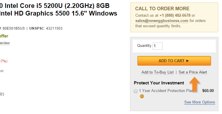Open the Add to To-Buy List link

157,72
